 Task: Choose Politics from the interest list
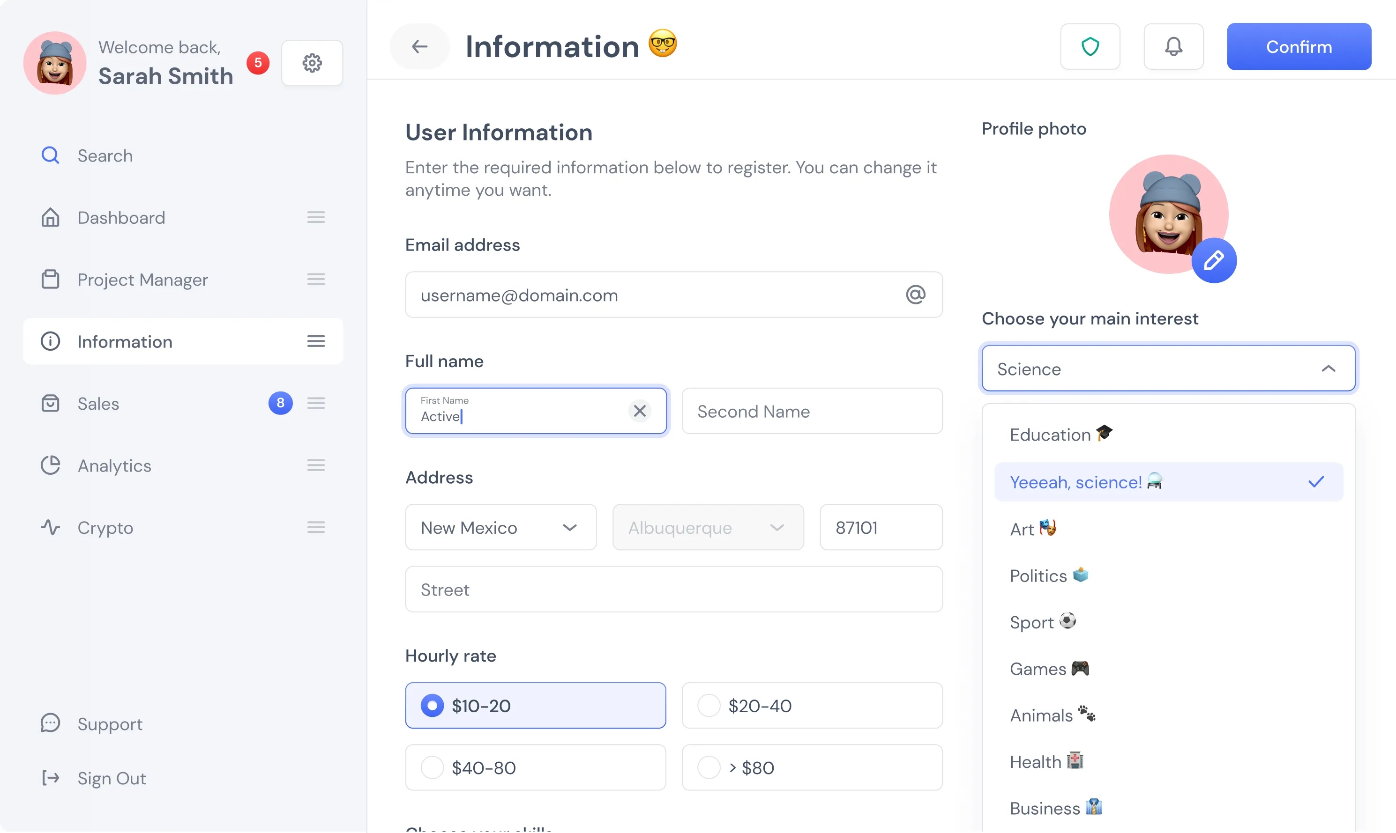tap(1038, 575)
